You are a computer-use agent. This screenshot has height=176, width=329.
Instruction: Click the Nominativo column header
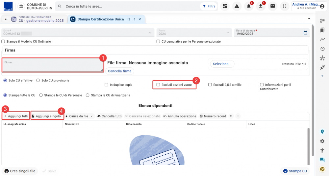(93, 124)
